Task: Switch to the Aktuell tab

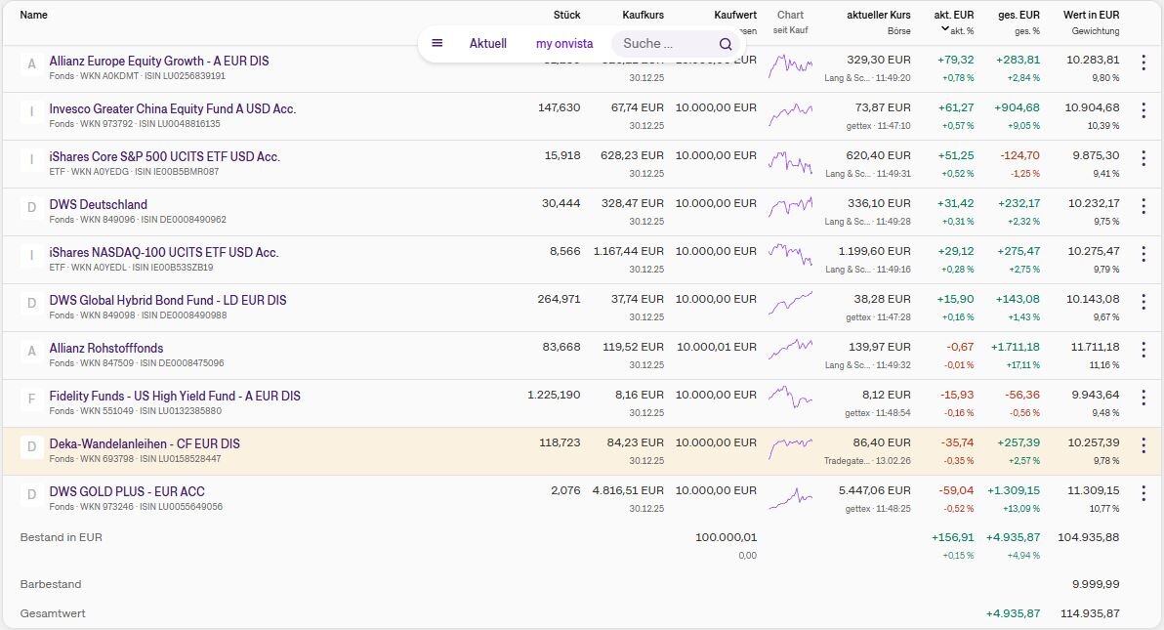Action: coord(487,44)
